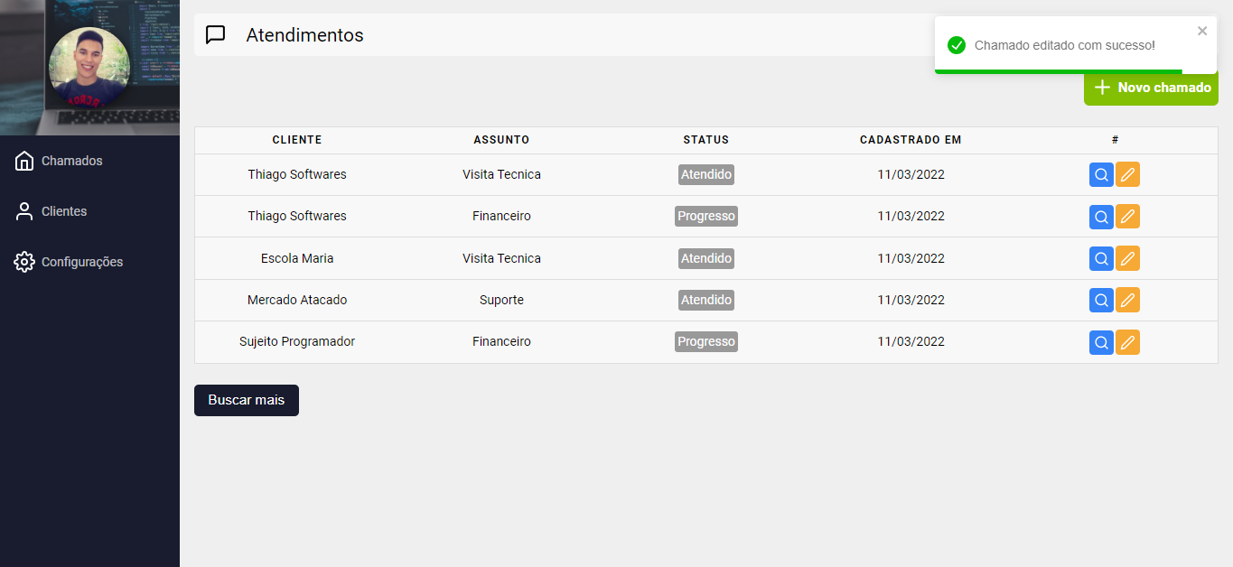1233x567 pixels.
Task: Edit the Escola Maria ticket
Action: (1127, 259)
